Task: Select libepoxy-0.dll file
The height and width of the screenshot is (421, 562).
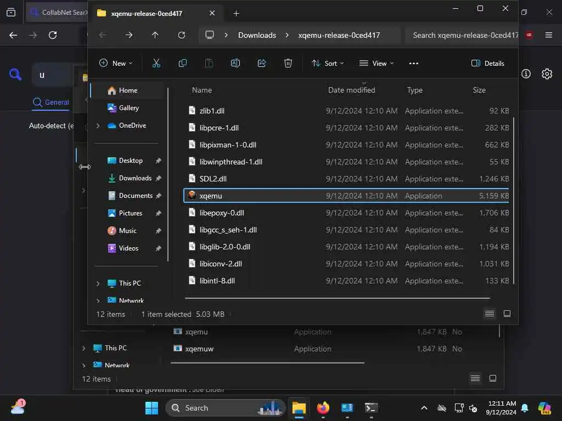Action: click(346, 213)
